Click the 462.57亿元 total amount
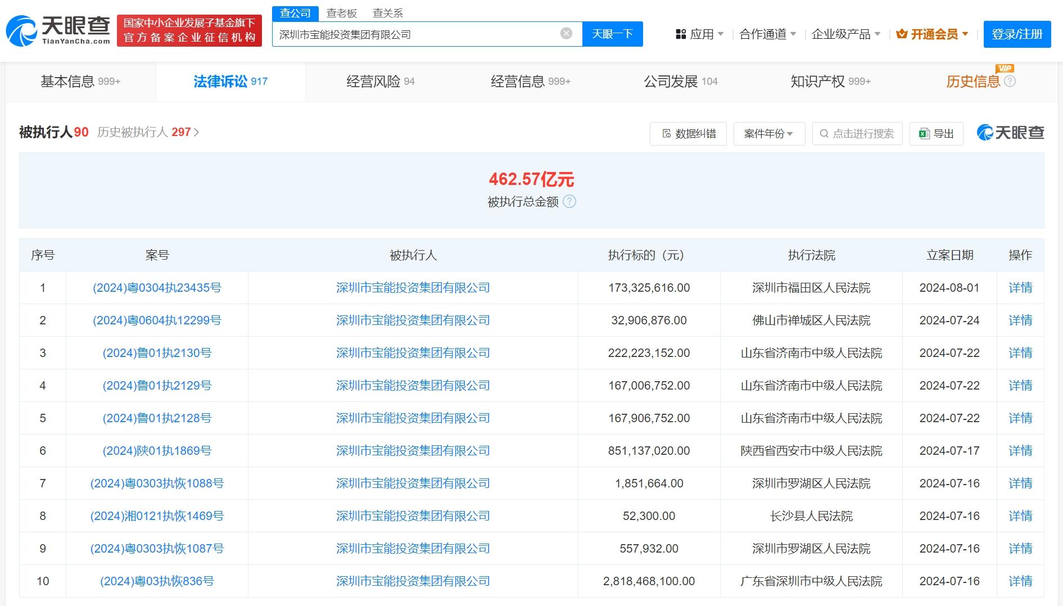Screen dimensions: 1063x606 [531, 179]
